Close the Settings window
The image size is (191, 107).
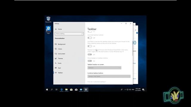(x=131, y=23)
